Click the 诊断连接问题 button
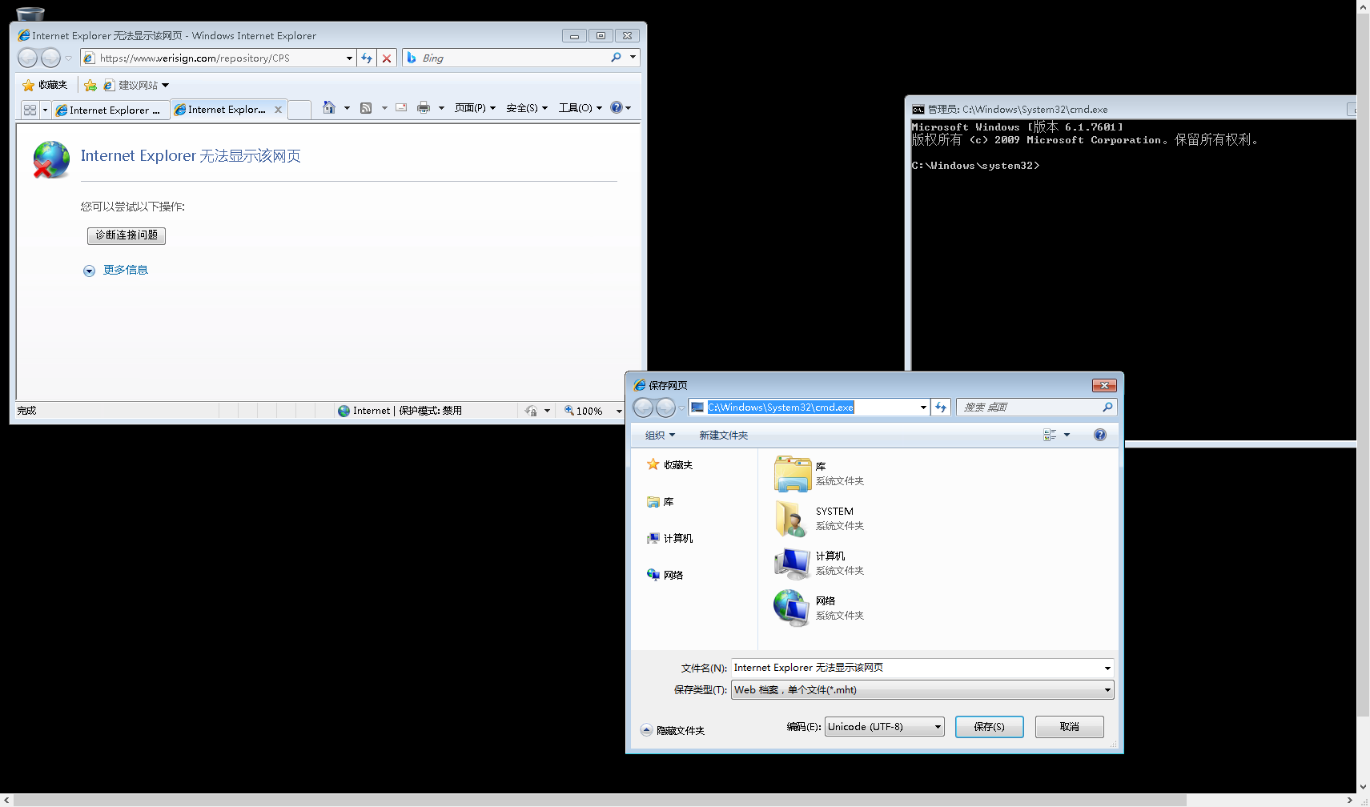1370x807 pixels. tap(127, 235)
